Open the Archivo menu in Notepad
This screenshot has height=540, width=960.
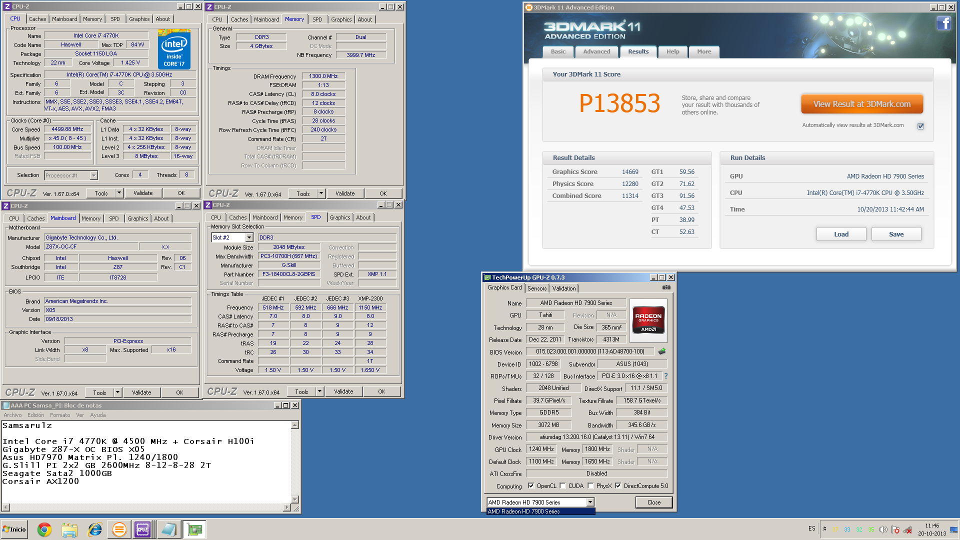click(x=12, y=415)
